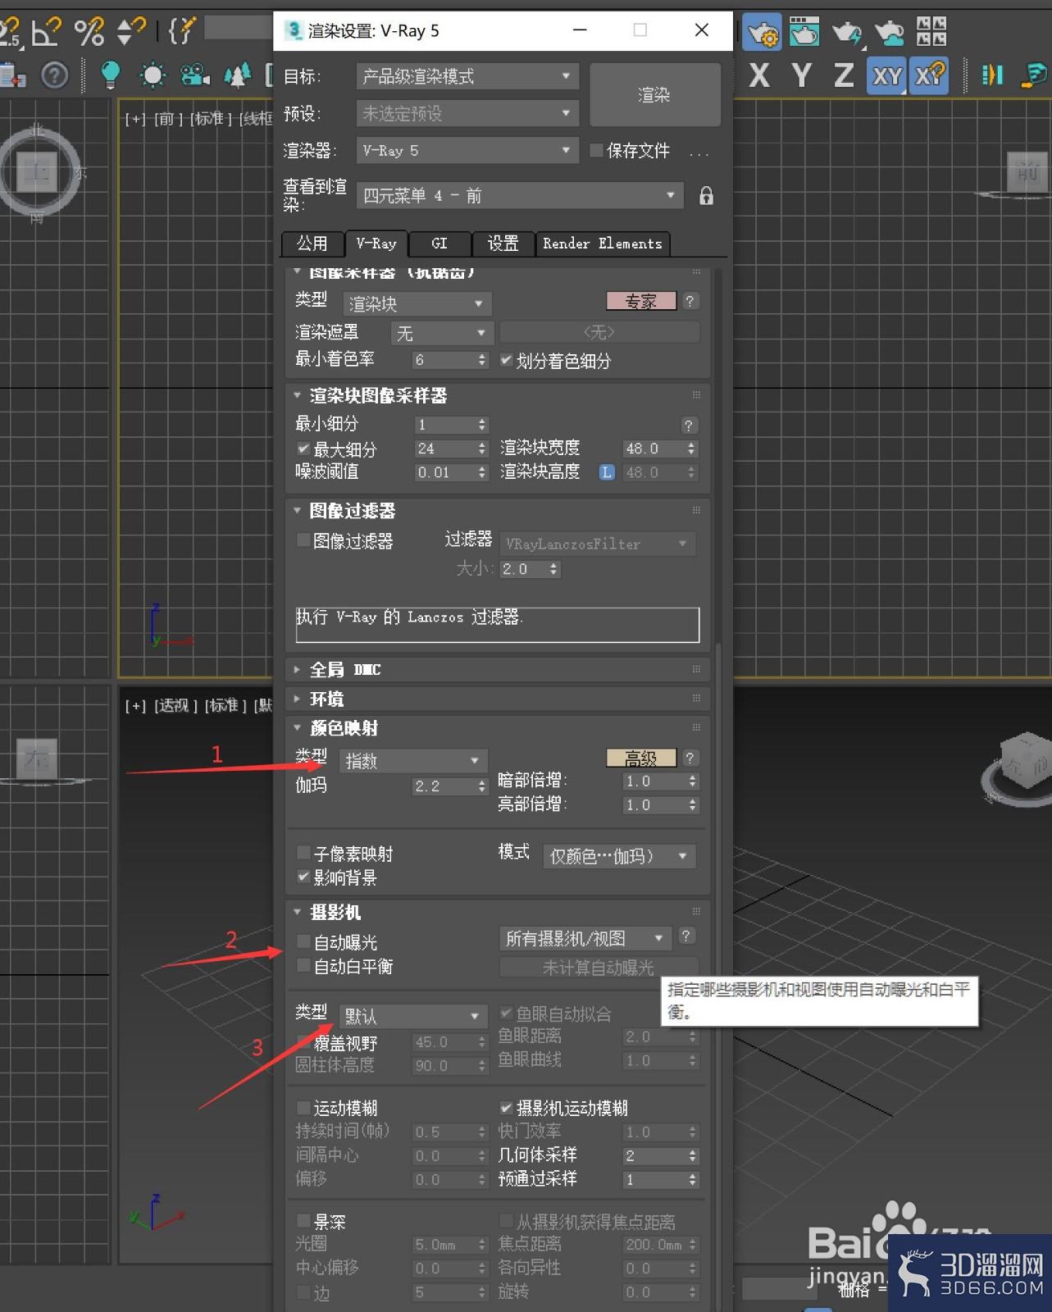1052x1312 pixels.
Task: Switch to the Render Elements tab
Action: click(x=603, y=244)
